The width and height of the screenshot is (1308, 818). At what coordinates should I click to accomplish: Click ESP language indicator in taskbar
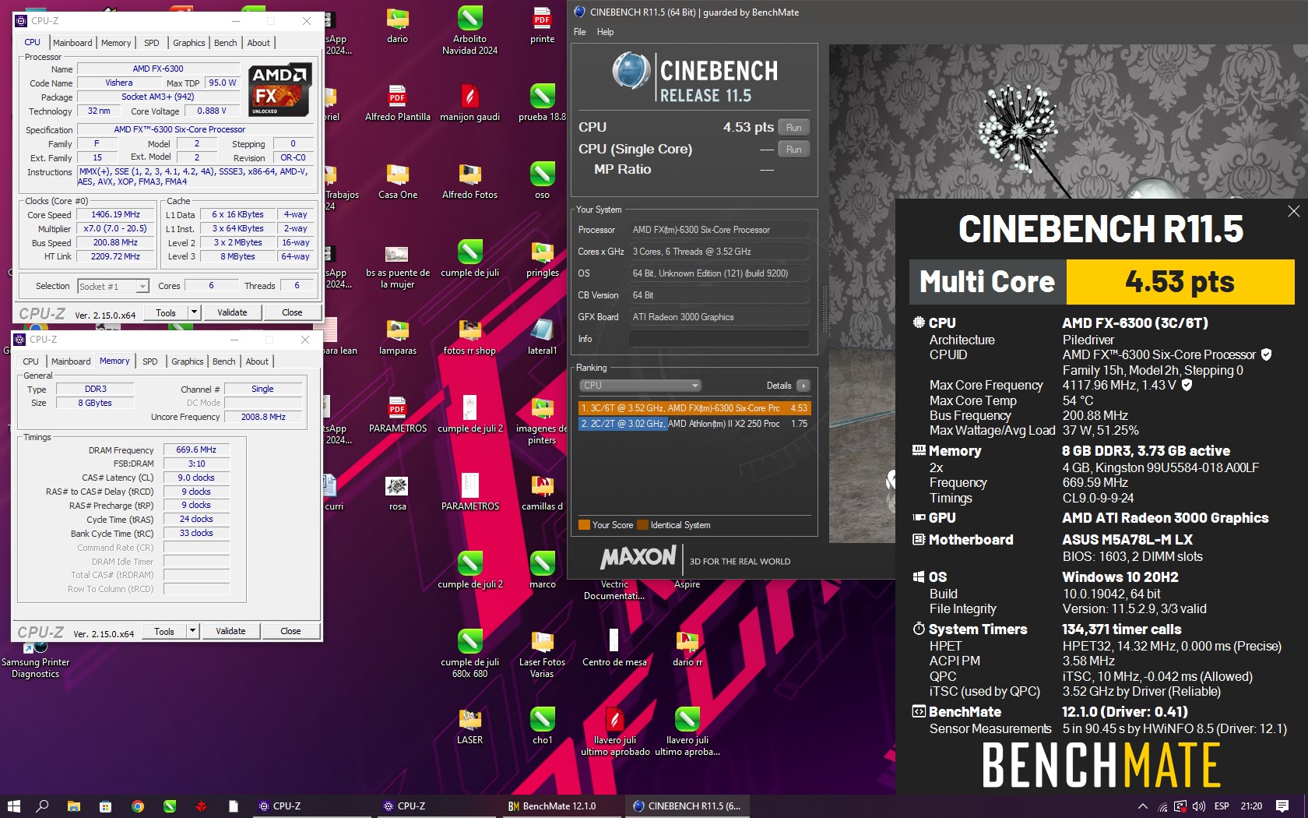1222,806
